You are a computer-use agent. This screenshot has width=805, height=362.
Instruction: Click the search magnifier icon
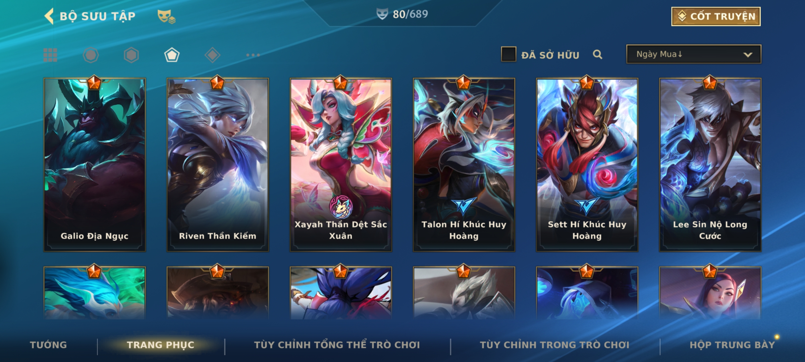(597, 54)
